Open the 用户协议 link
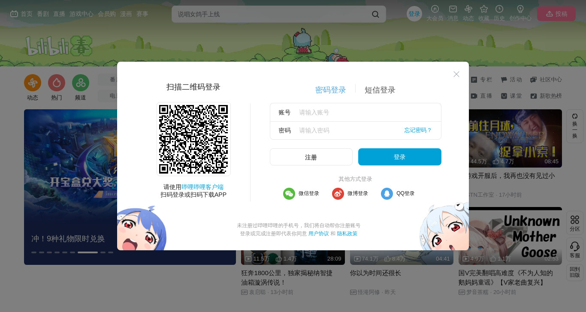 [x=319, y=234]
